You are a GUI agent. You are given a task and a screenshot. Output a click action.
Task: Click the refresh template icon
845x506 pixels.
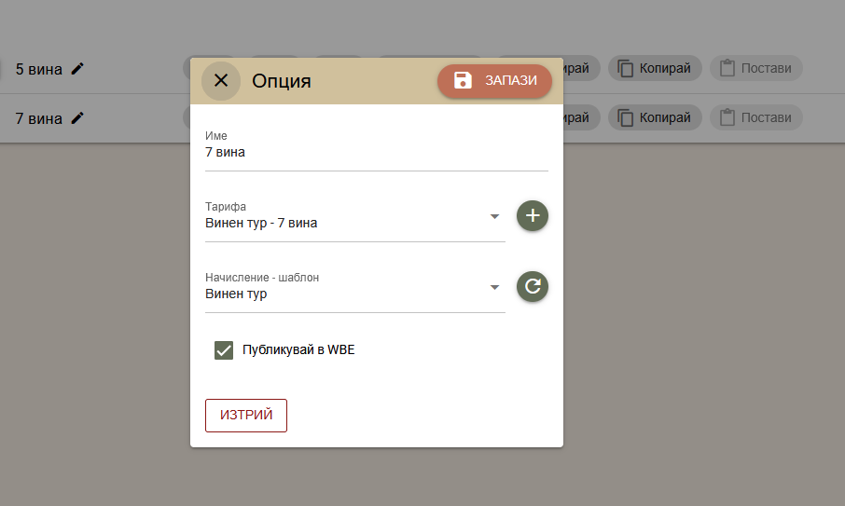tap(533, 286)
